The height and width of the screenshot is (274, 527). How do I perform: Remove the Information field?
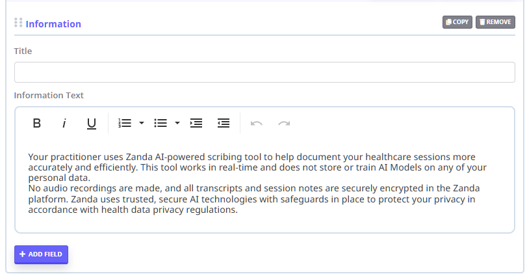(495, 22)
